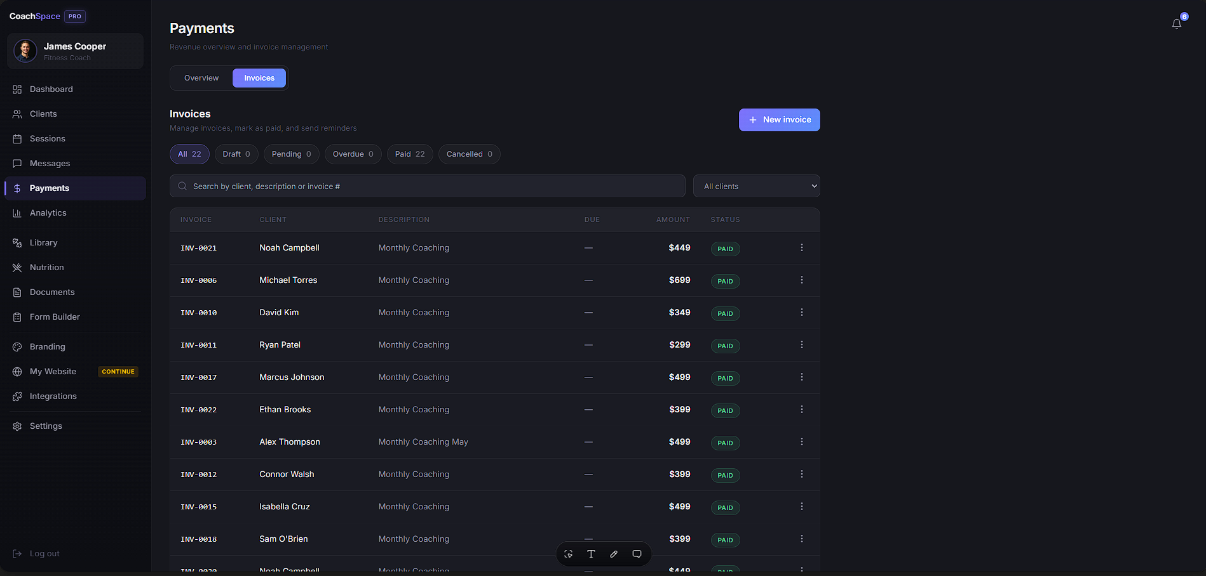The width and height of the screenshot is (1206, 576).
Task: Click the CLIENT column header
Action: (x=273, y=219)
